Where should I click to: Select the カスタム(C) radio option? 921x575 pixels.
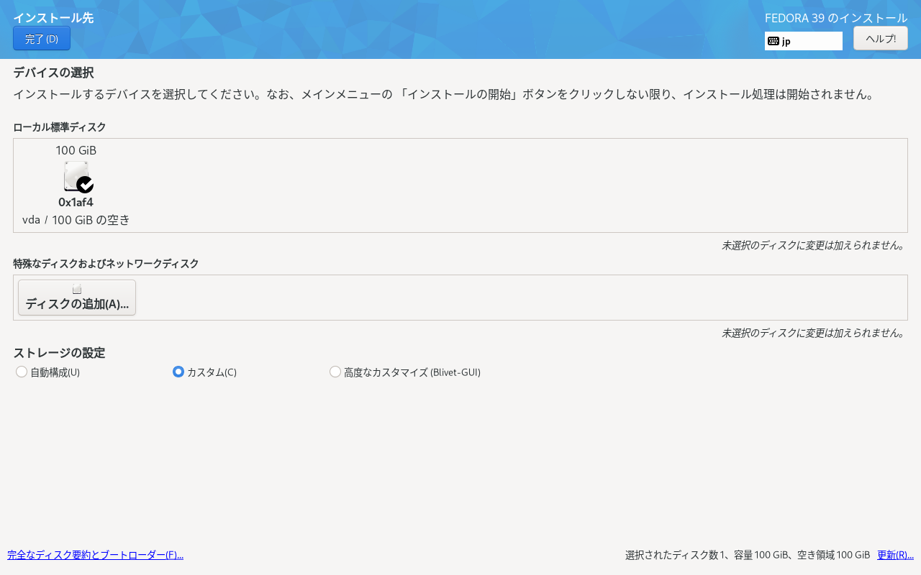click(204, 372)
